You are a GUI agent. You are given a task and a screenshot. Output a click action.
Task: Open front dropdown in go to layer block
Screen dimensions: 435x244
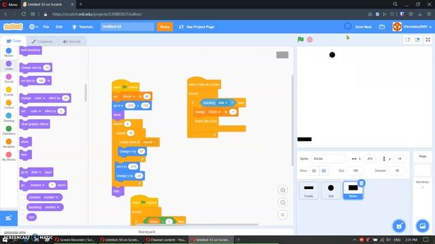pyautogui.click(x=36, y=172)
